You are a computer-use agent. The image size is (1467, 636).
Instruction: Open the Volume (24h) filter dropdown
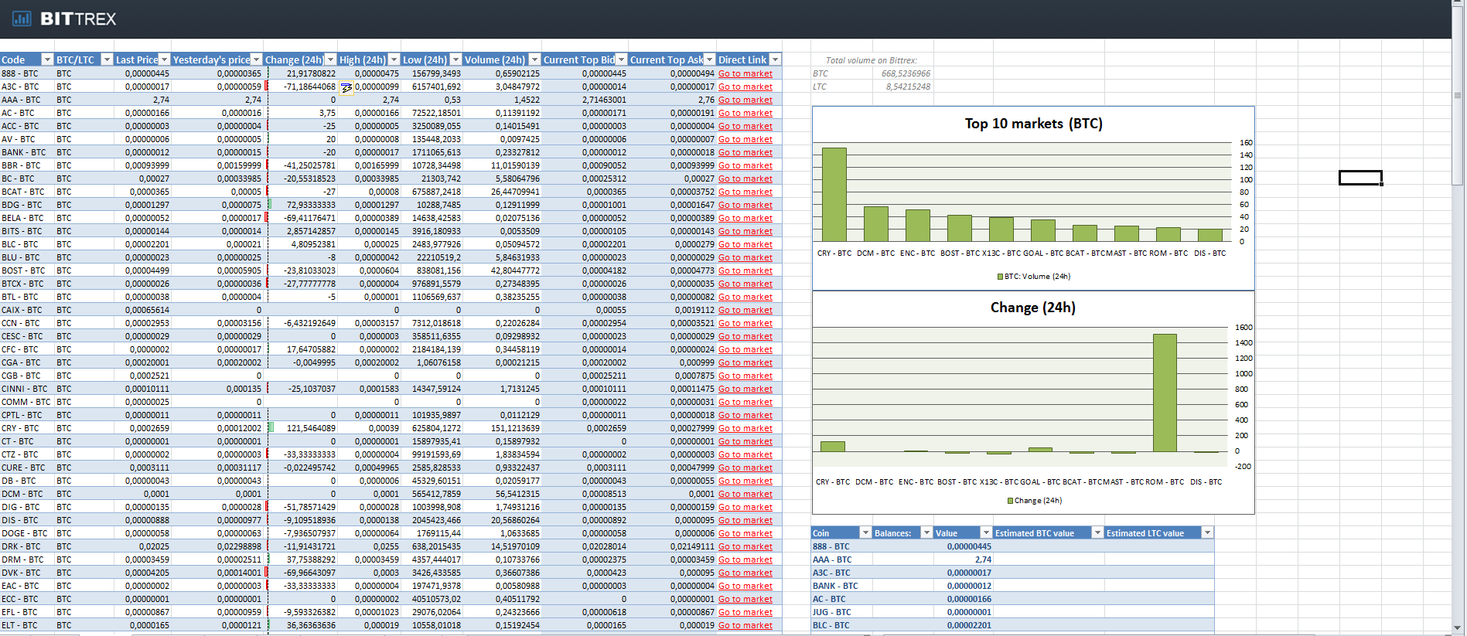pos(534,60)
